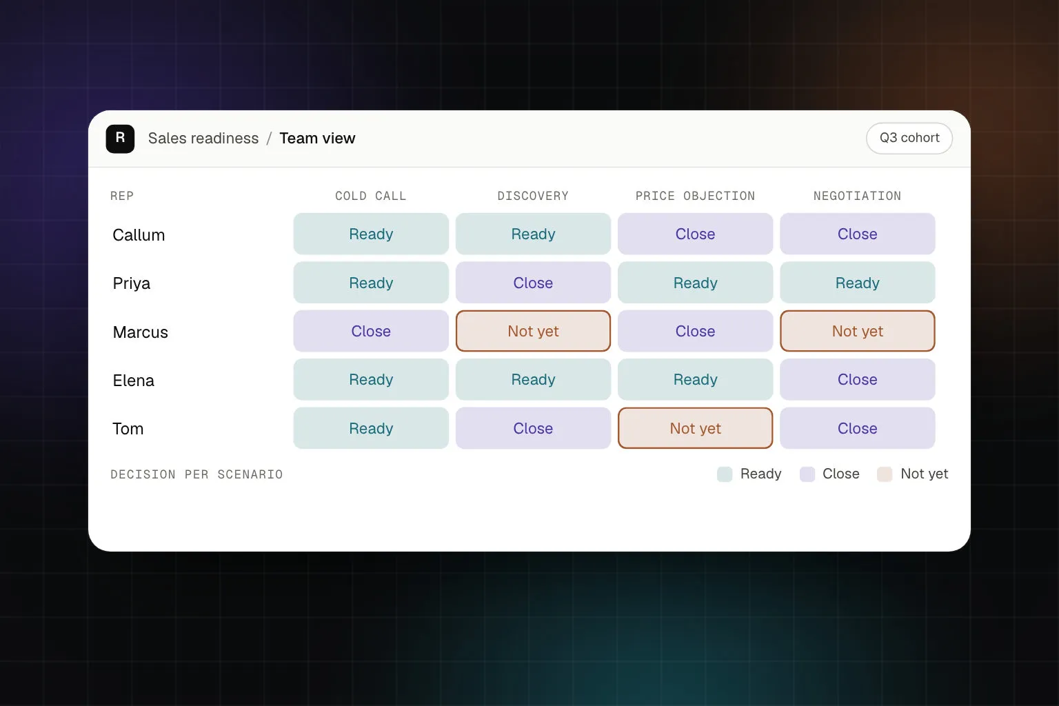
Task: Open Tom's Price Objection Not yet cell
Action: (695, 428)
